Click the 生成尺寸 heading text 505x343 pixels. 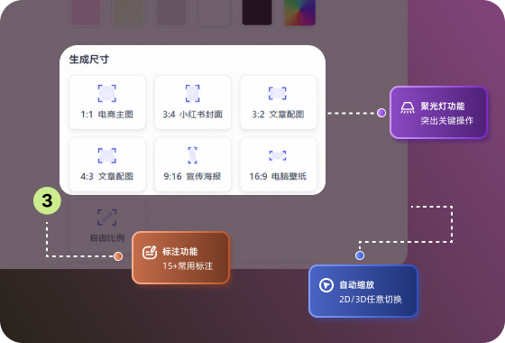pos(89,60)
